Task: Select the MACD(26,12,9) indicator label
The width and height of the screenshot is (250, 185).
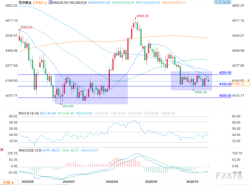Action: point(30,150)
